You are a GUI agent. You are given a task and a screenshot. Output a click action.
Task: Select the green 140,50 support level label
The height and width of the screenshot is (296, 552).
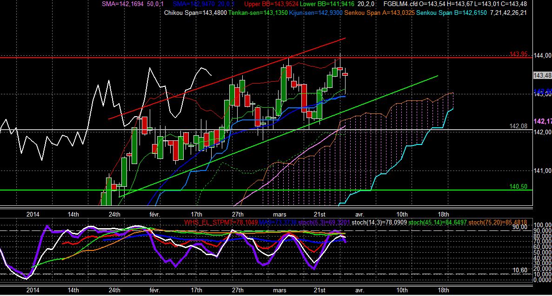click(x=519, y=186)
